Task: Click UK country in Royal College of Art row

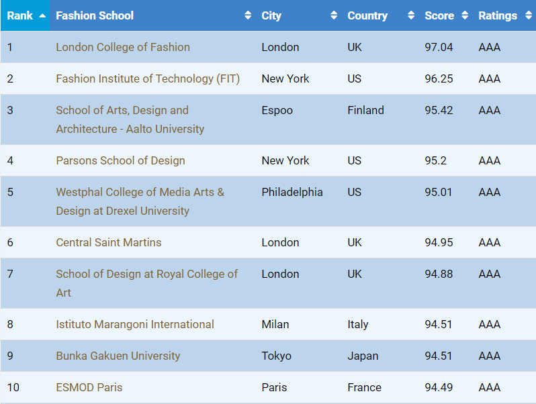Action: click(x=355, y=274)
